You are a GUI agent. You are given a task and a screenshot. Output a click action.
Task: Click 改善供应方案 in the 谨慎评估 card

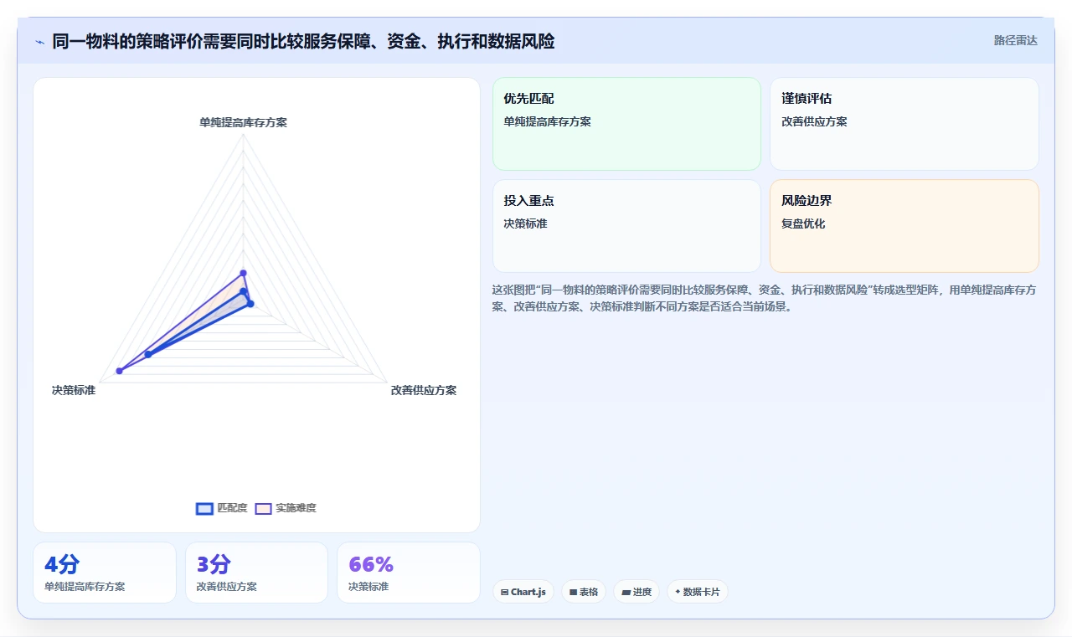pyautogui.click(x=814, y=121)
